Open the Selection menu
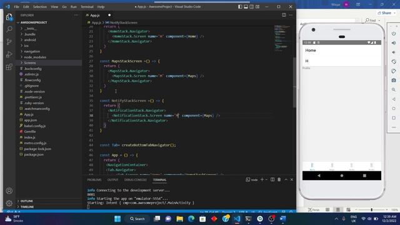This screenshot has width=400, height=225. [40, 7]
